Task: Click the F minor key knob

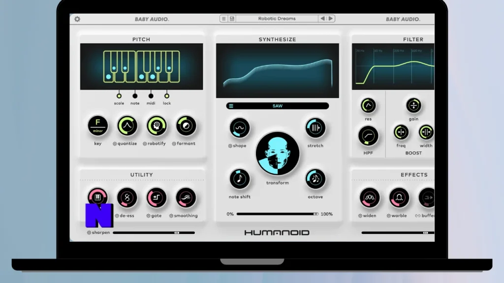Action: coord(98,126)
